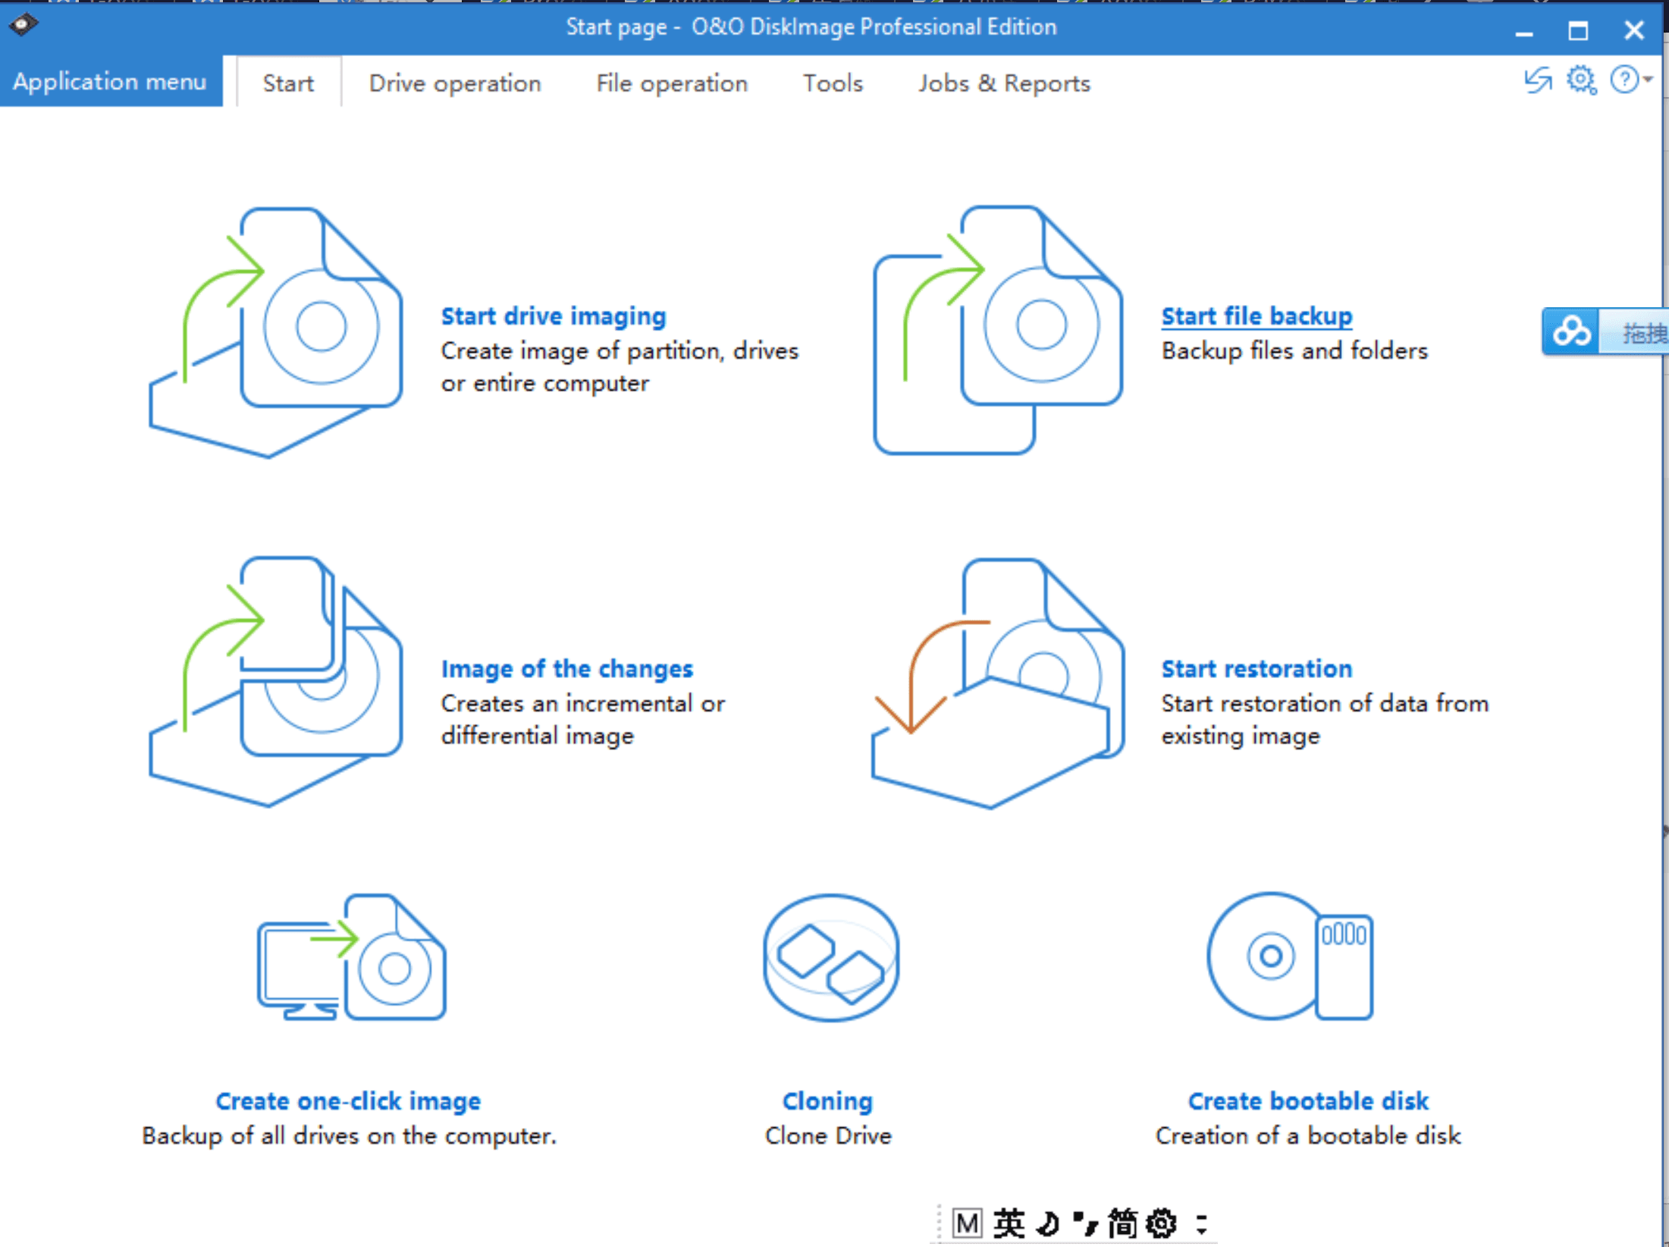The image size is (1669, 1247).
Task: Click the window title bar text
Action: tap(811, 27)
